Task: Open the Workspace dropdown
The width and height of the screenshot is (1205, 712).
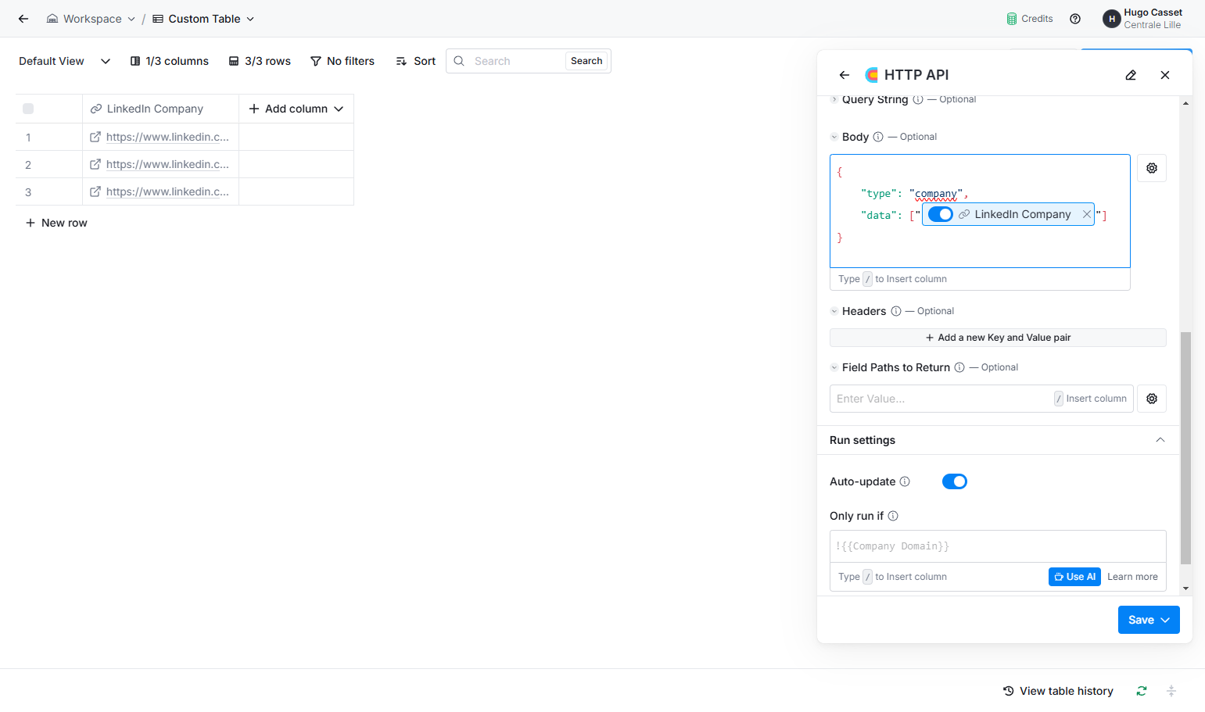Action: click(91, 19)
